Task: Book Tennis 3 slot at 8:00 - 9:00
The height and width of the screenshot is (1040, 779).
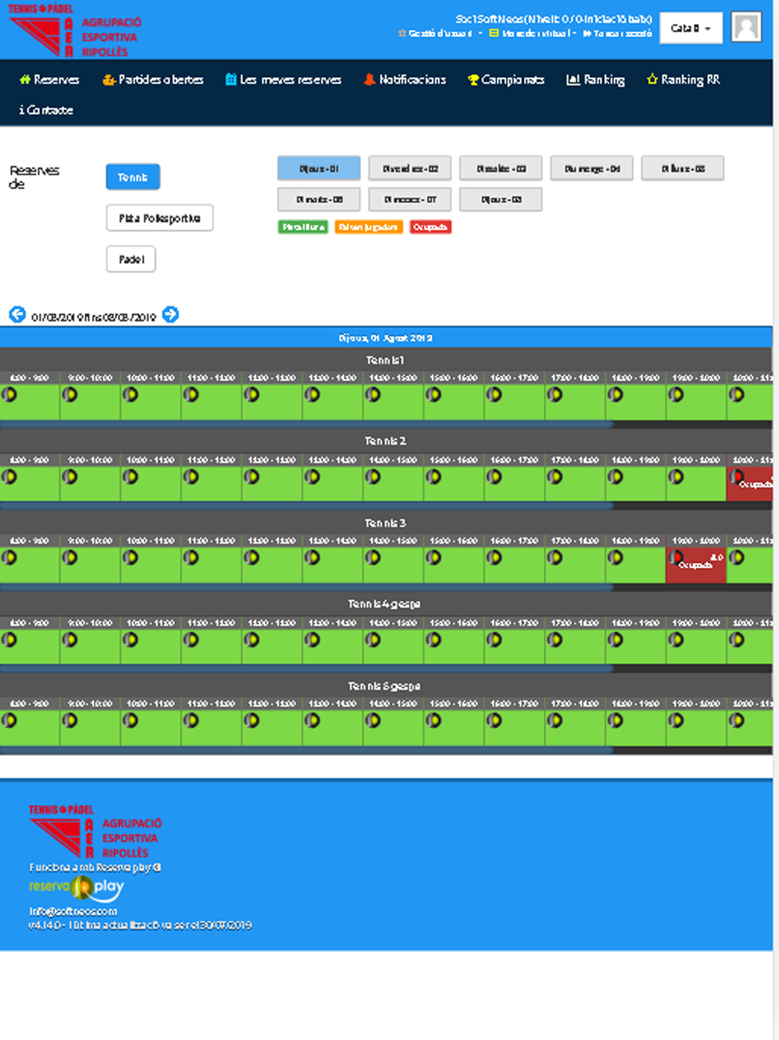Action: [30, 565]
